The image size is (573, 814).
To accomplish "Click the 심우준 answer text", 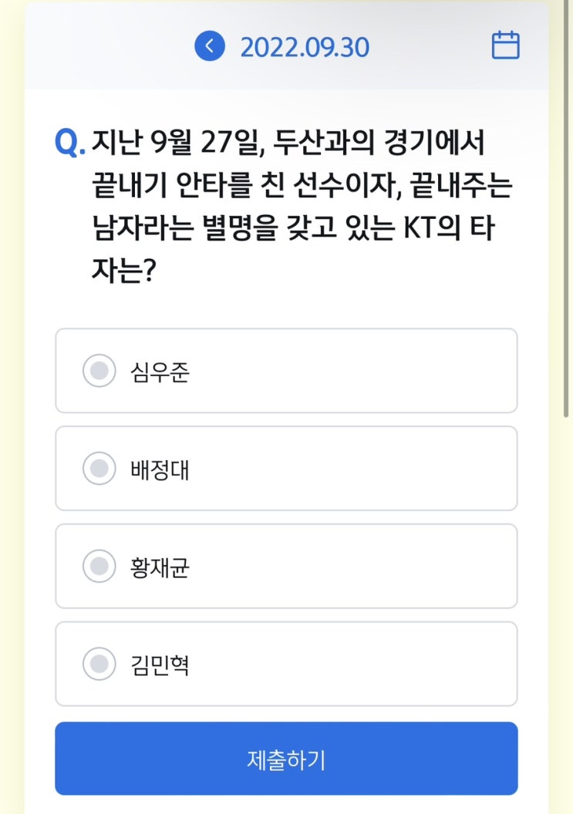I will [160, 372].
